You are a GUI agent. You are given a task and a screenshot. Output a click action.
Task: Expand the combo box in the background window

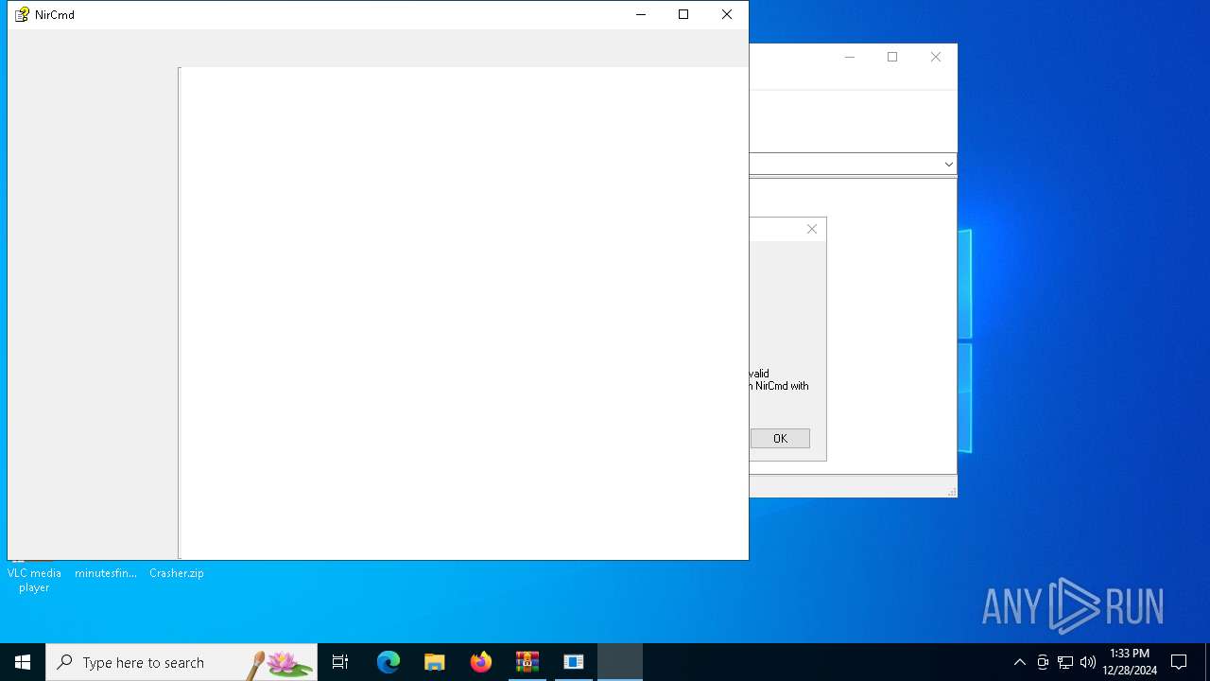pyautogui.click(x=948, y=164)
